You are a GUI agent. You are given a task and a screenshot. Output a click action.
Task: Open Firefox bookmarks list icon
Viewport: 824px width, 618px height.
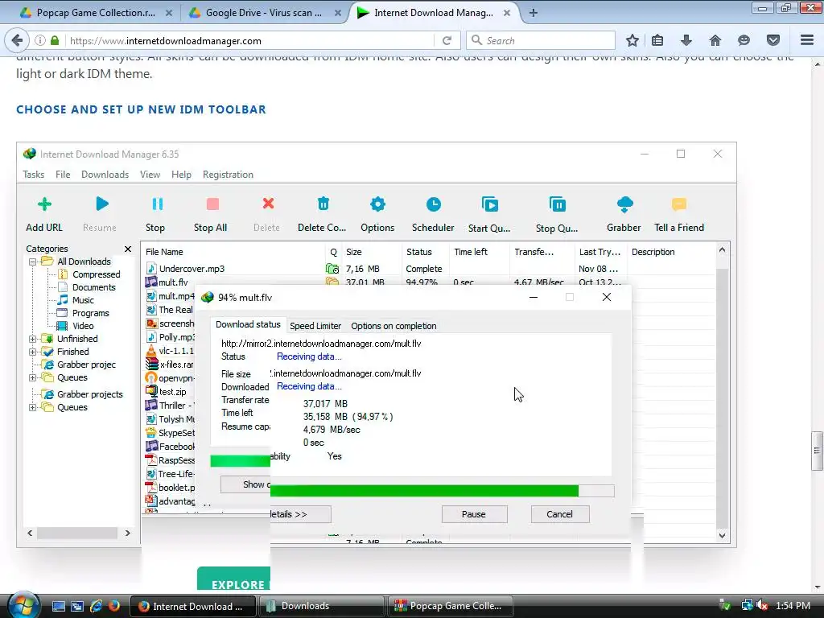point(657,40)
